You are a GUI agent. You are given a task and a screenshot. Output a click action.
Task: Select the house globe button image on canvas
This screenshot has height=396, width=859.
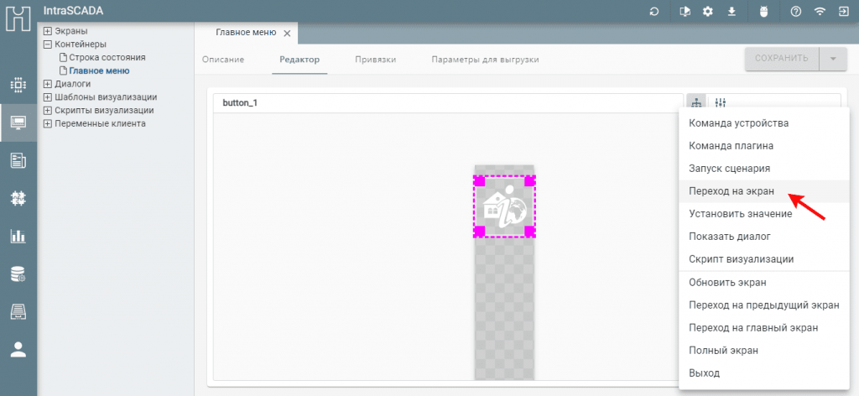tap(504, 207)
